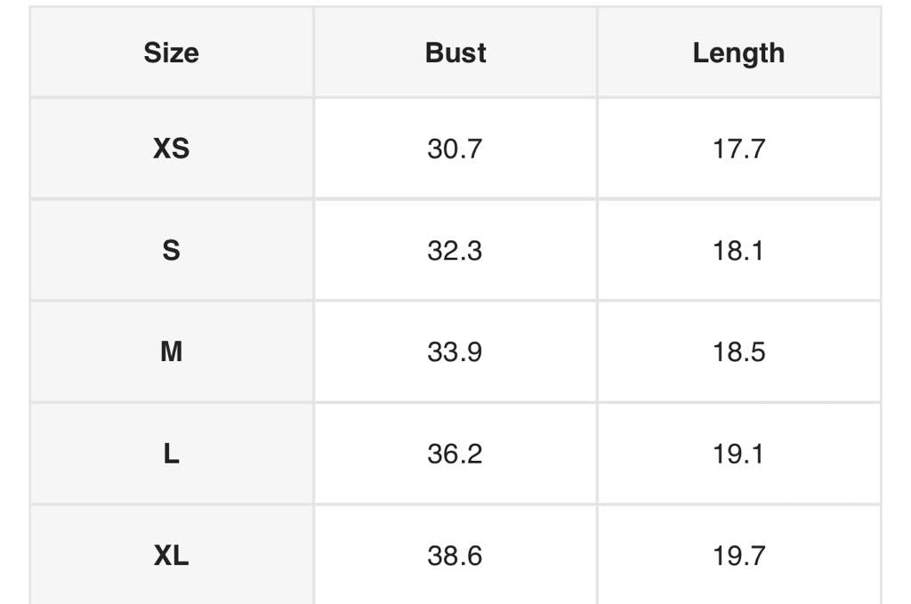Select the M size row label
This screenshot has height=604, width=911.
click(x=171, y=352)
